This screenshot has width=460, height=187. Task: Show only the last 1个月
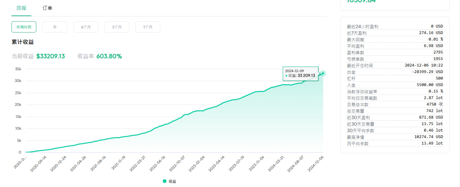click(148, 27)
